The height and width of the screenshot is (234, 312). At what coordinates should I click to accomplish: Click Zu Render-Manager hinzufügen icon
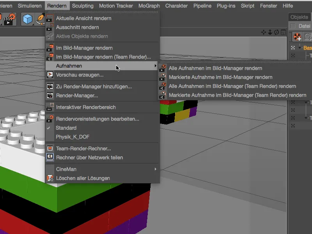click(x=50, y=87)
